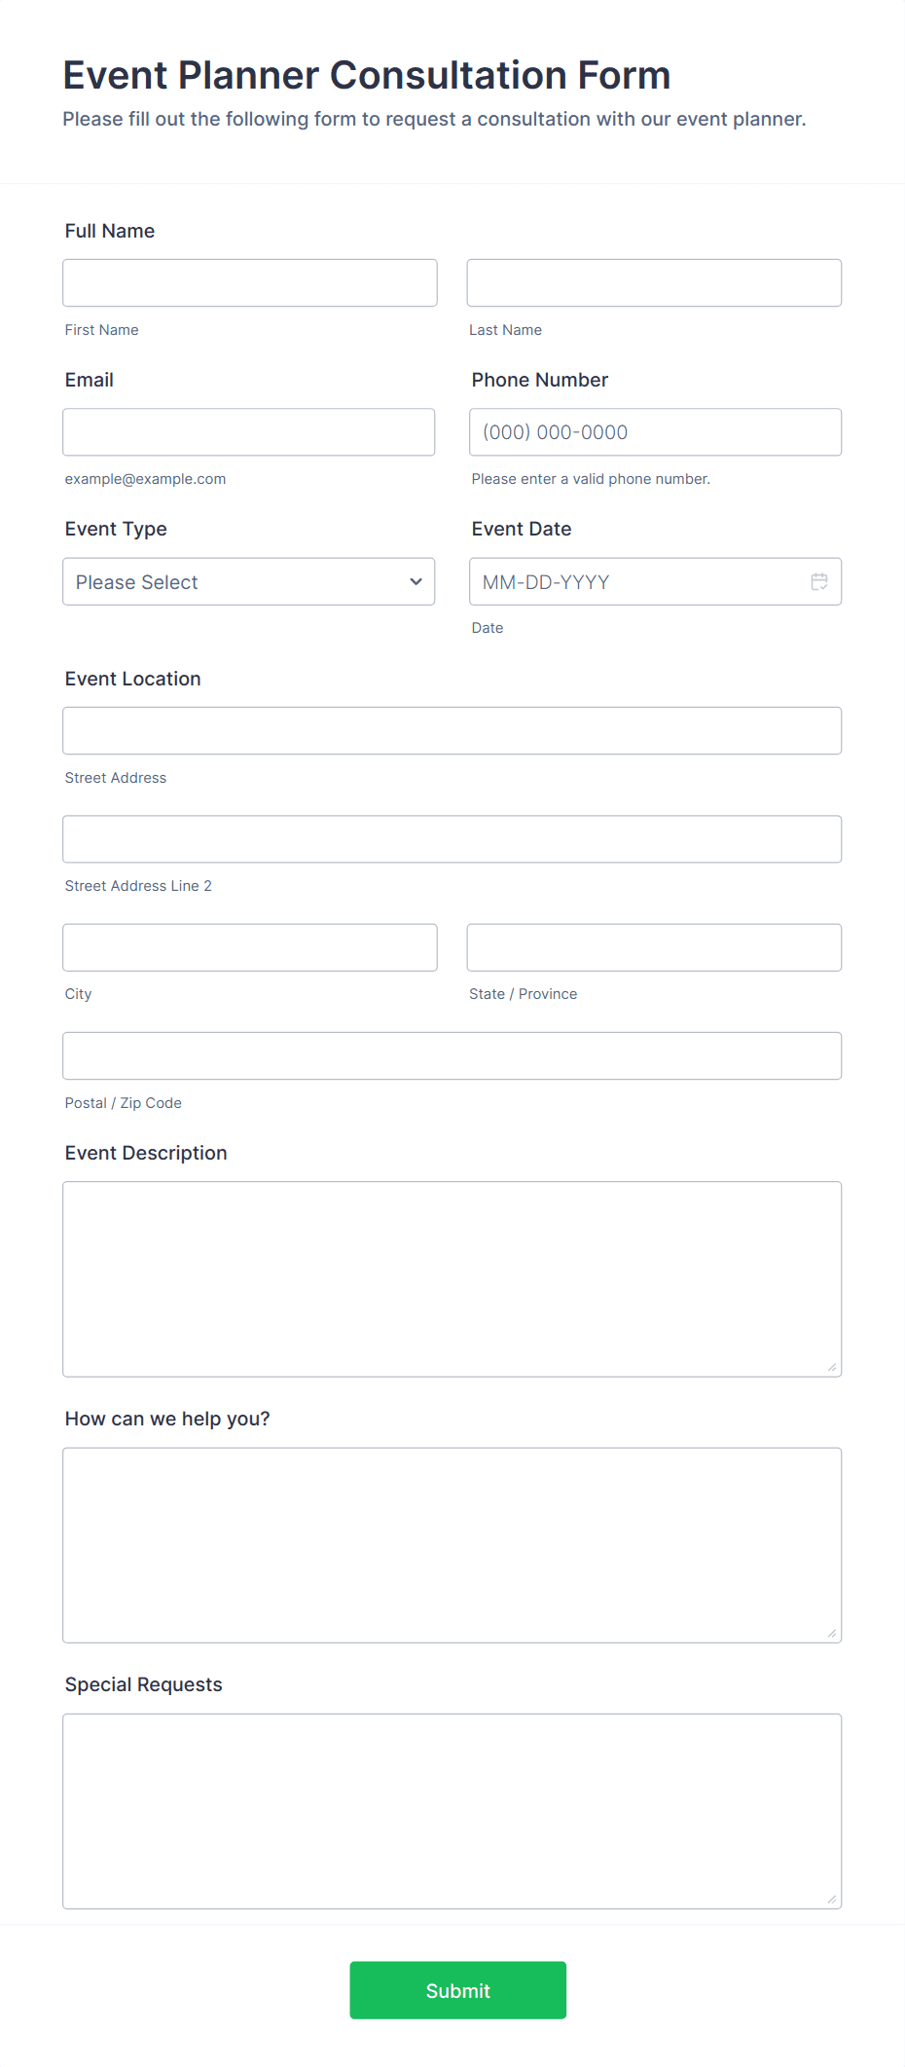This screenshot has height=2067, width=905.
Task: Select the Street Address field
Action: click(452, 730)
